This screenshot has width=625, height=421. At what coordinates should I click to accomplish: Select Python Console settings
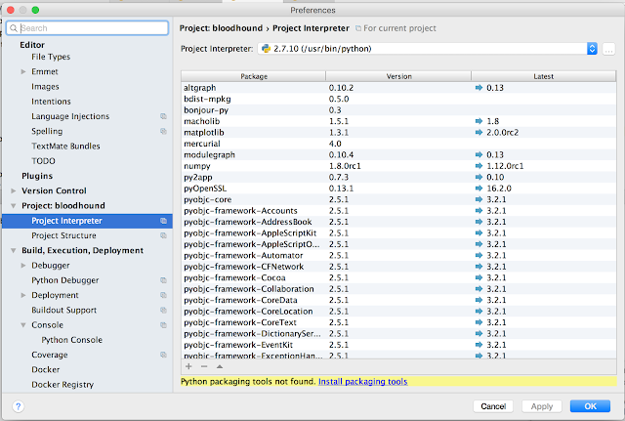(x=71, y=340)
